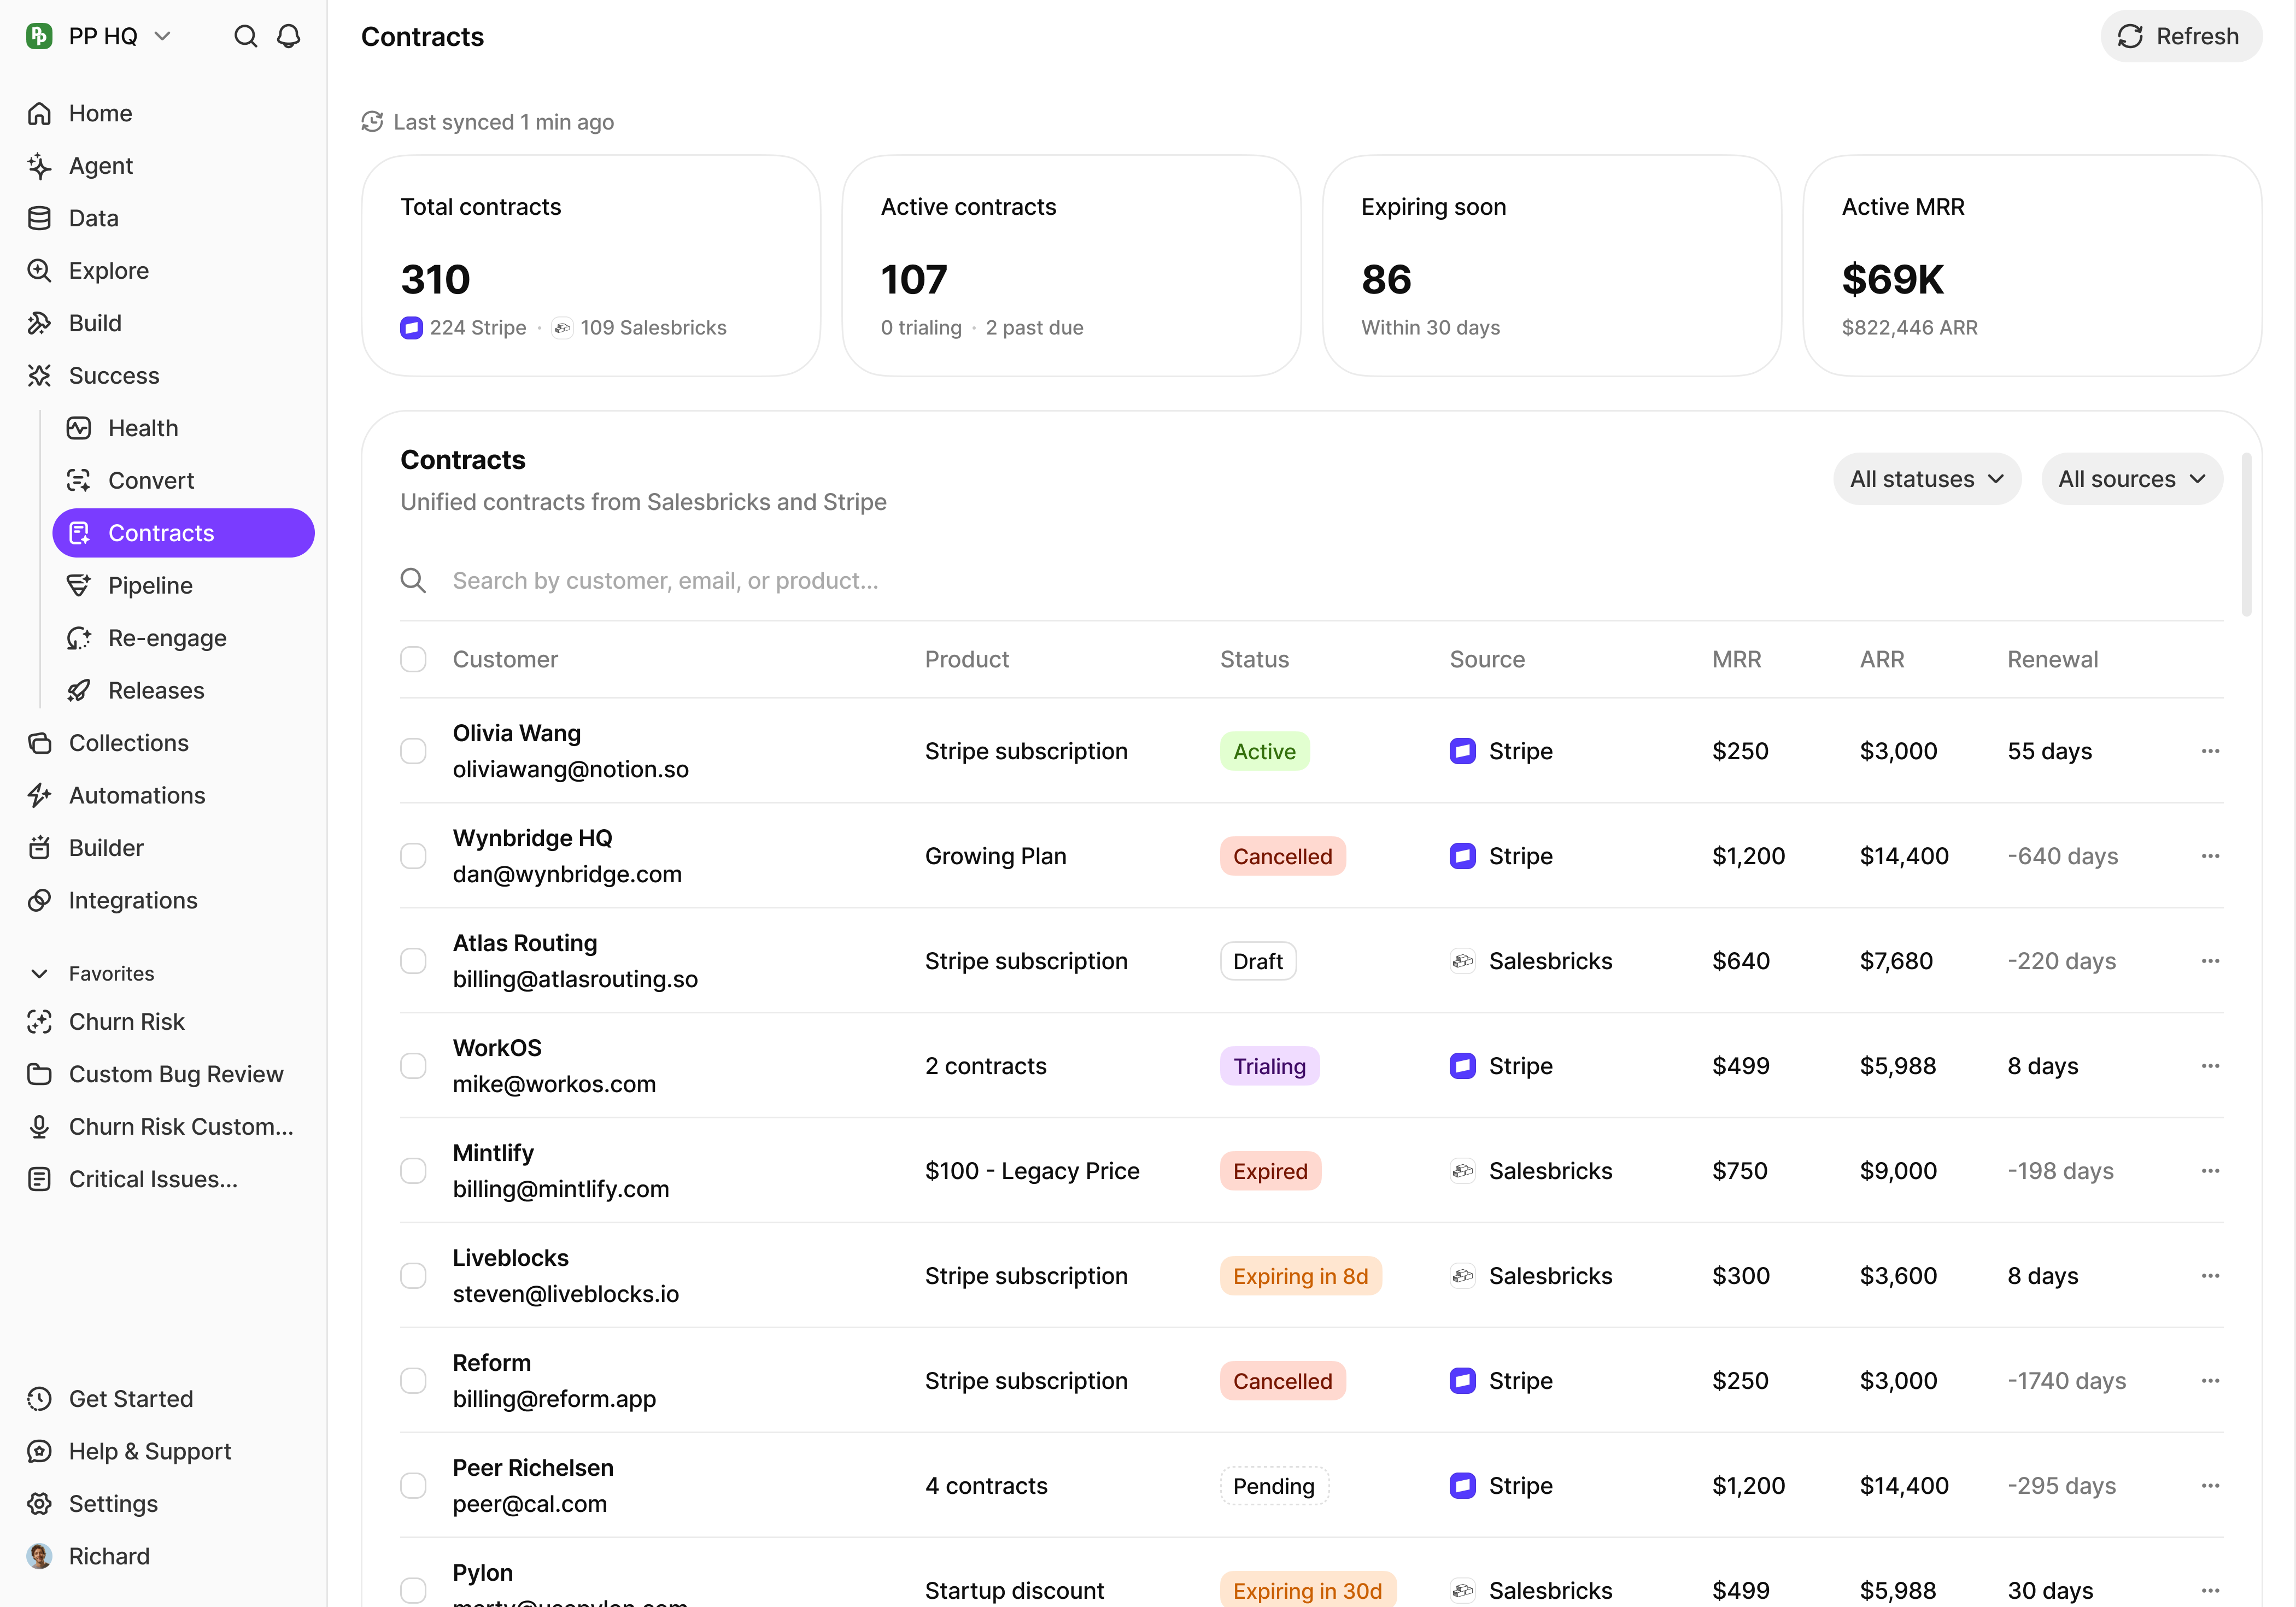Viewport: 2296px width, 1607px height.
Task: Click the Automations lightning icon
Action: (39, 796)
